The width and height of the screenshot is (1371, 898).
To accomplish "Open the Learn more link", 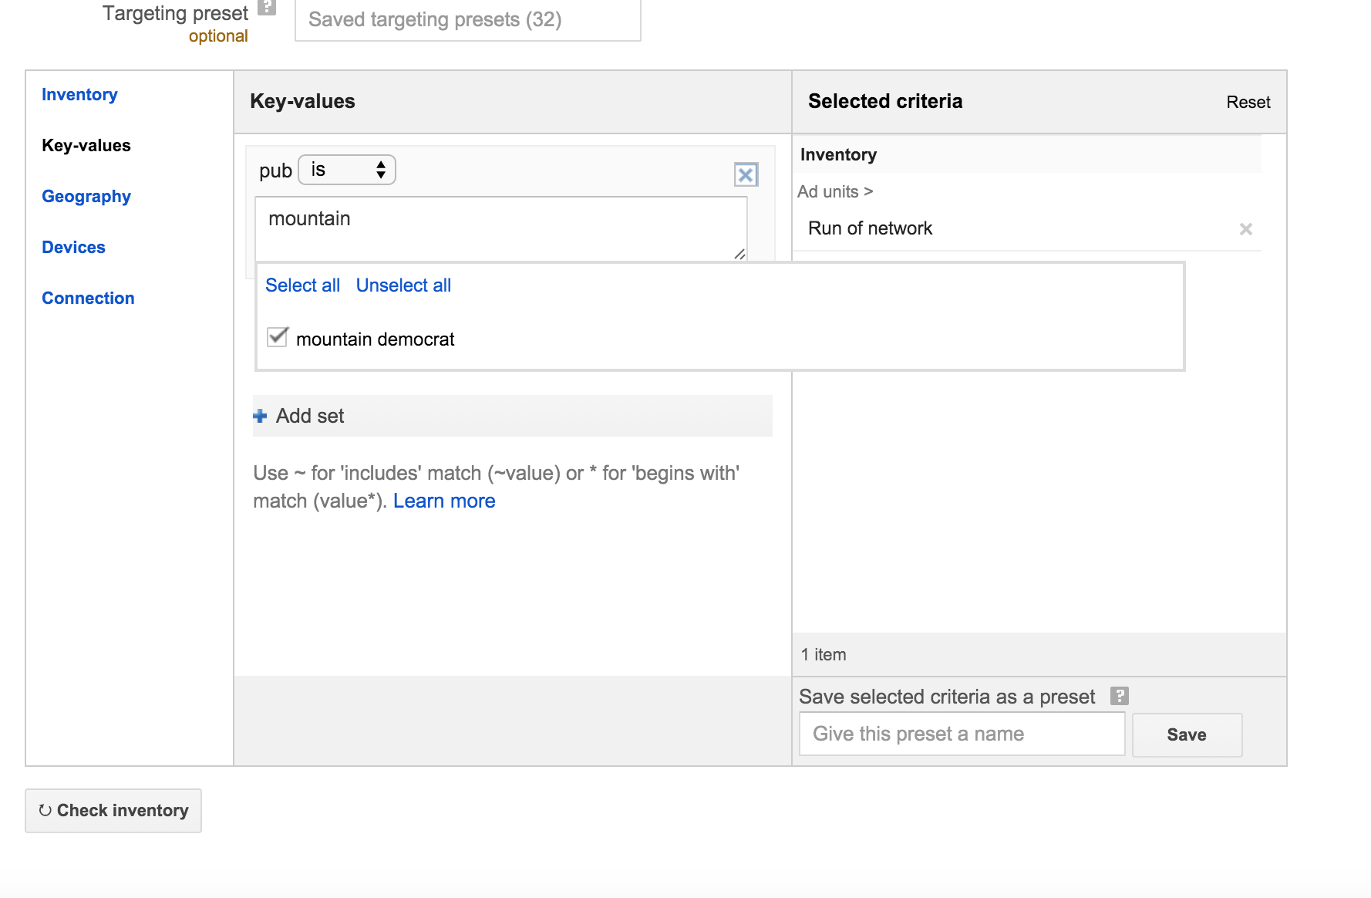I will click(444, 501).
